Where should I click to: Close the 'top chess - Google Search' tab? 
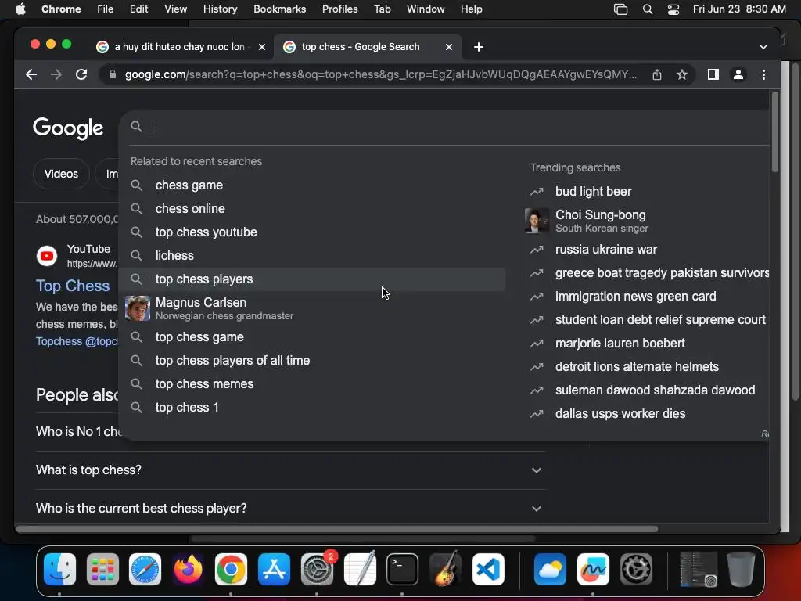click(x=448, y=47)
